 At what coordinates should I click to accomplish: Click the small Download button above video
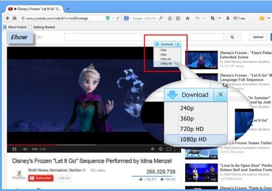pyautogui.click(x=164, y=44)
